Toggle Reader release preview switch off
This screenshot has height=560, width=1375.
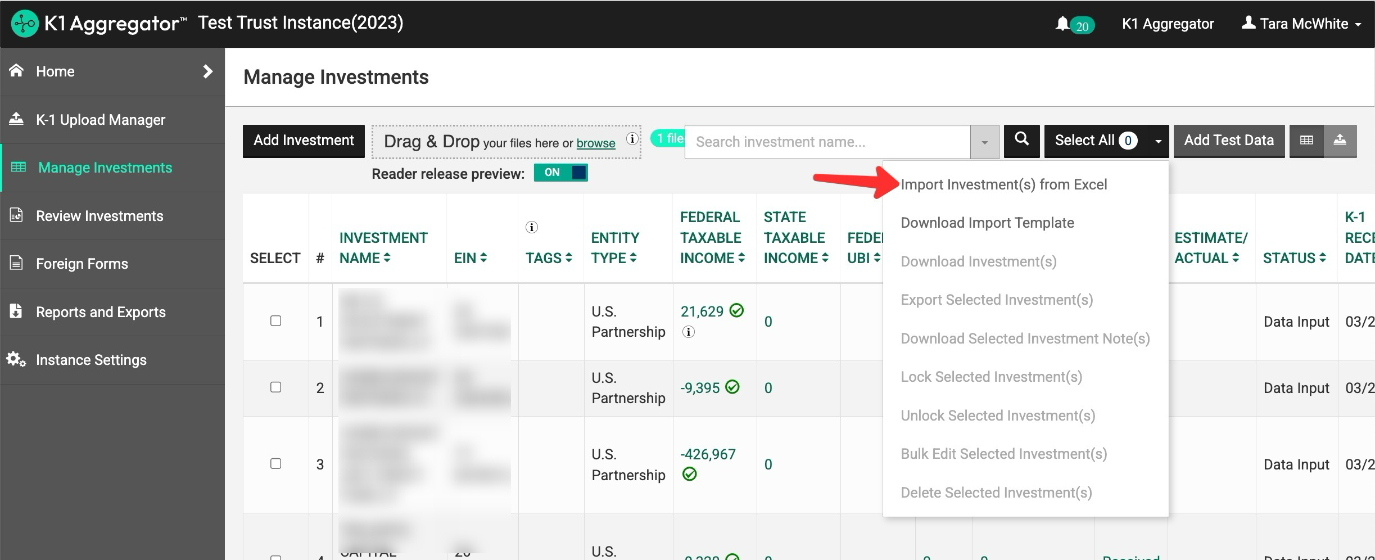coord(560,173)
